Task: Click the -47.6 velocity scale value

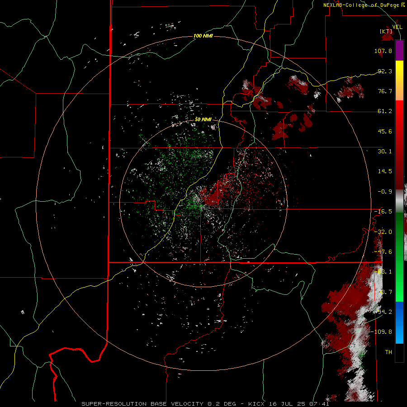Action: (383, 252)
